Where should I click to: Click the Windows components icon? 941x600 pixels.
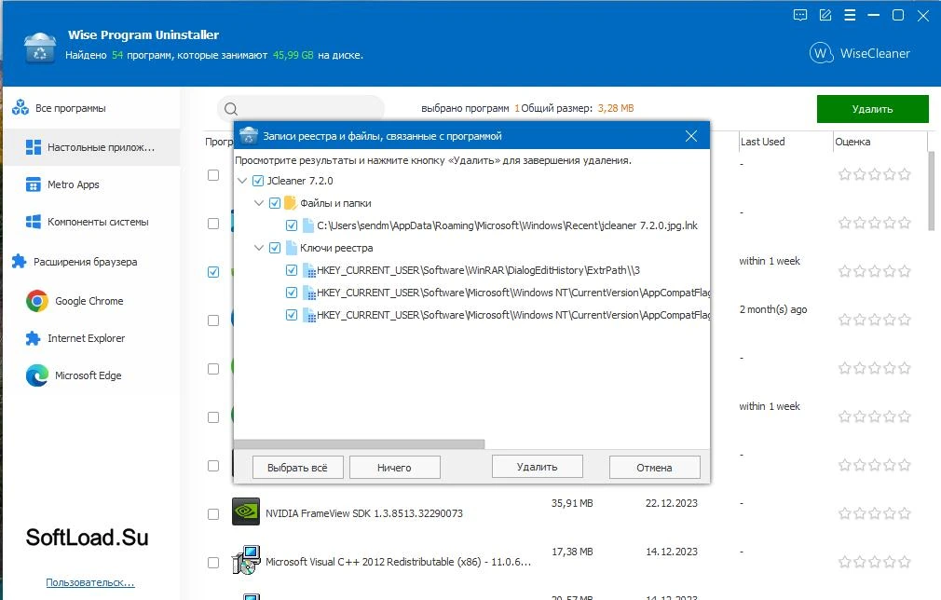point(33,222)
